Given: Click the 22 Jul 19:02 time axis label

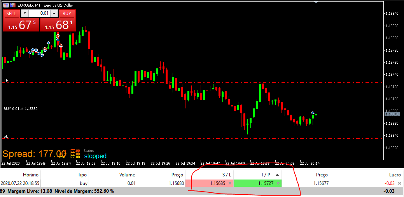Looking at the screenshot, I should coord(86,163).
